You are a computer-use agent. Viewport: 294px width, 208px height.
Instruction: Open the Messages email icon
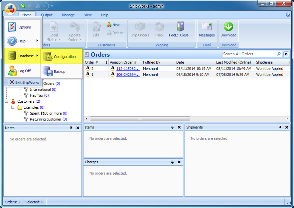[x=207, y=27]
